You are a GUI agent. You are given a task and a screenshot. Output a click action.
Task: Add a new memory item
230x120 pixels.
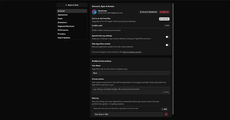(164, 109)
